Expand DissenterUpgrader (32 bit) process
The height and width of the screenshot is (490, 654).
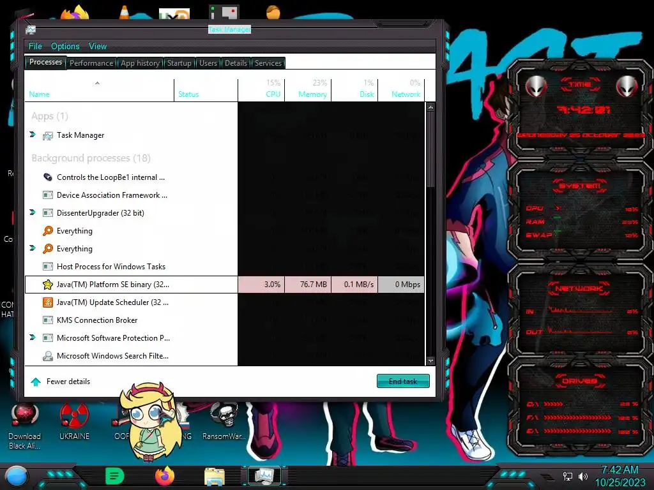[x=33, y=212]
